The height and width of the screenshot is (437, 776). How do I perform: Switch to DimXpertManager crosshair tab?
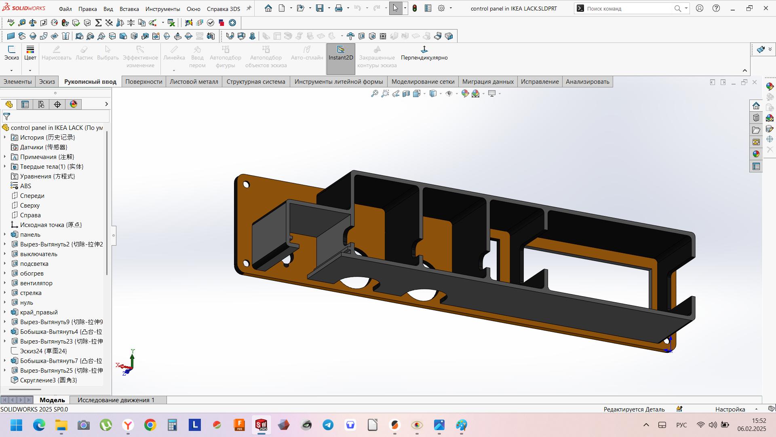point(57,104)
